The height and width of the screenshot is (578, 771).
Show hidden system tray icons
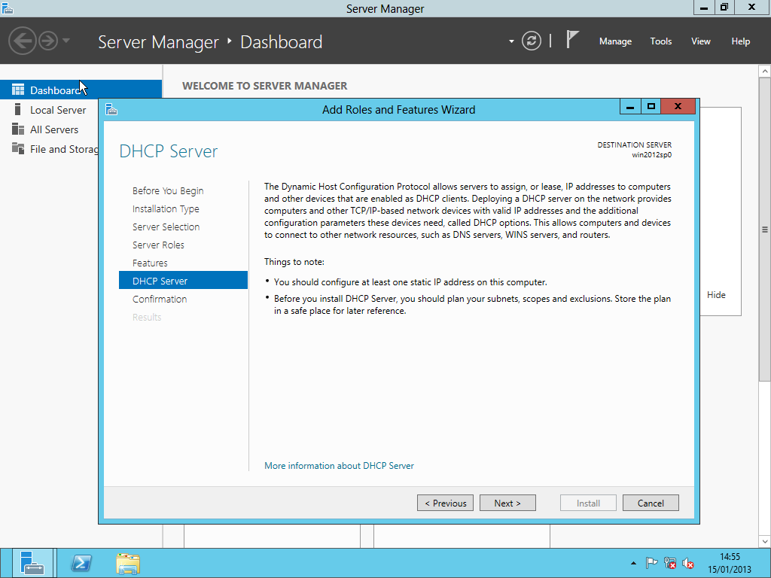click(633, 563)
